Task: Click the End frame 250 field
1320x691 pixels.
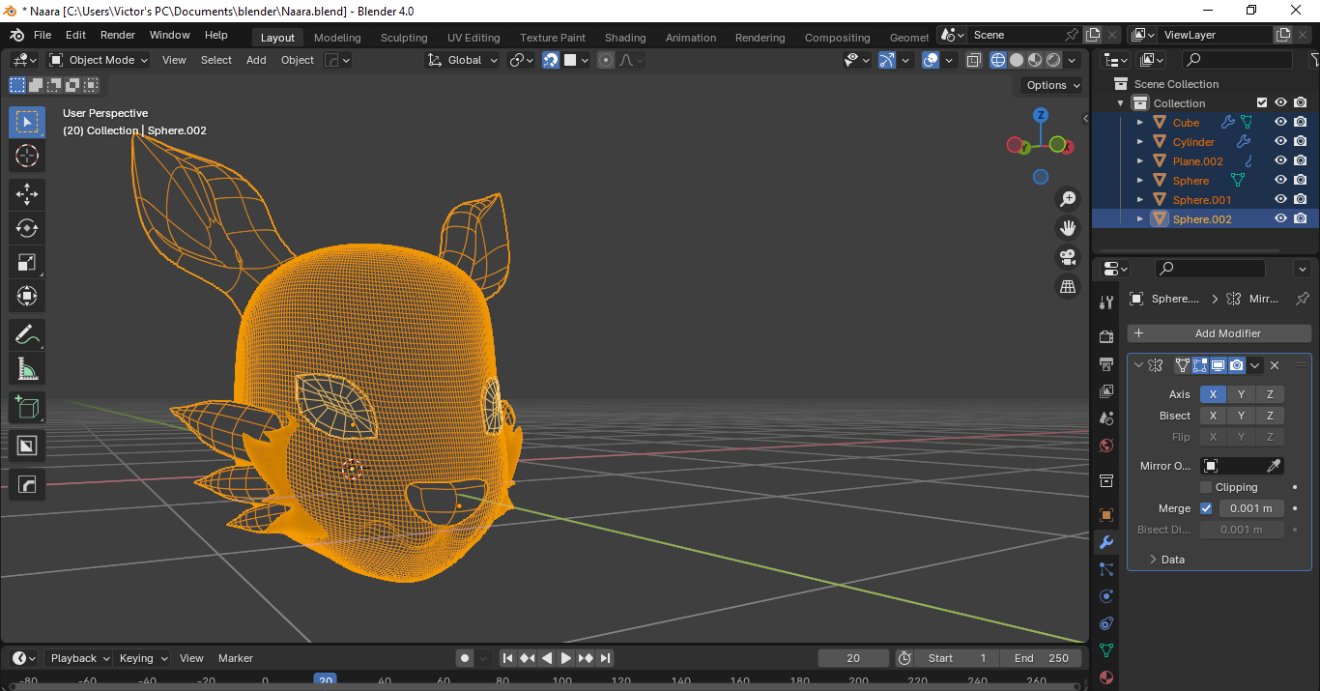Action: (x=1043, y=658)
